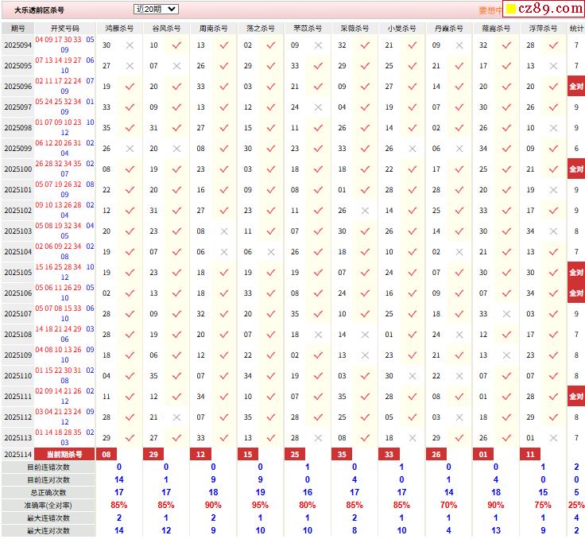Click red badge 35 in the 当前期杀号 row
Image resolution: width=585 pixels, height=539 pixels.
click(x=342, y=454)
